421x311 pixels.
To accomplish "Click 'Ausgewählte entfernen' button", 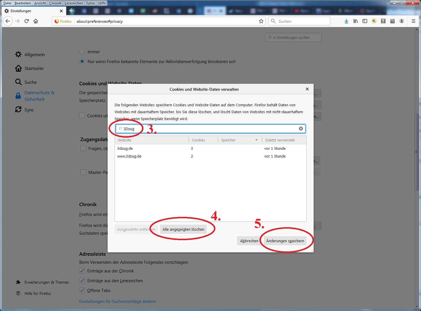I will (x=136, y=229).
